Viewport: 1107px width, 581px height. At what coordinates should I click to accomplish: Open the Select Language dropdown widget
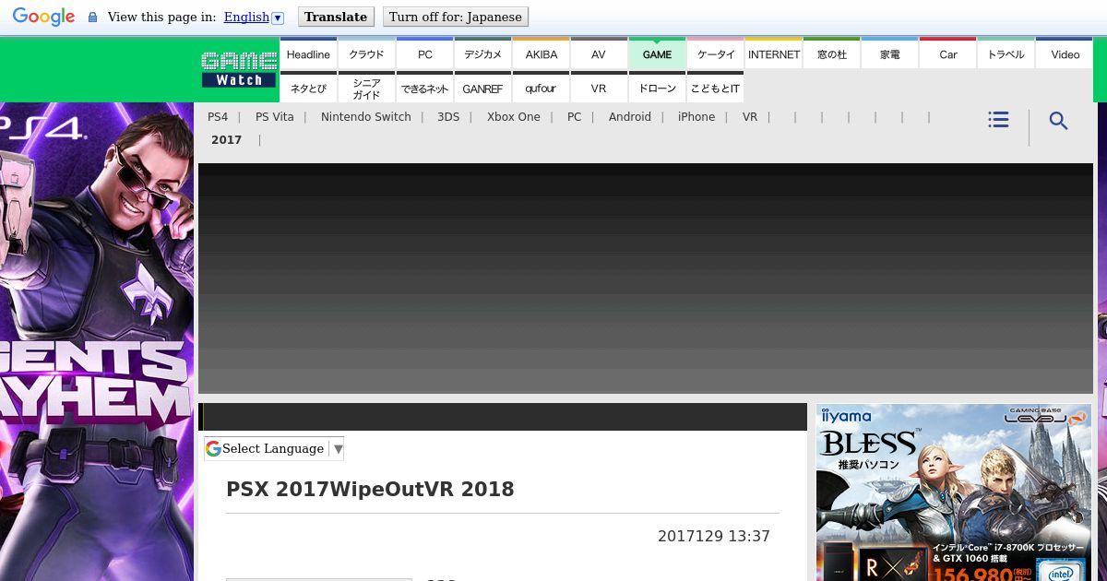click(x=274, y=449)
